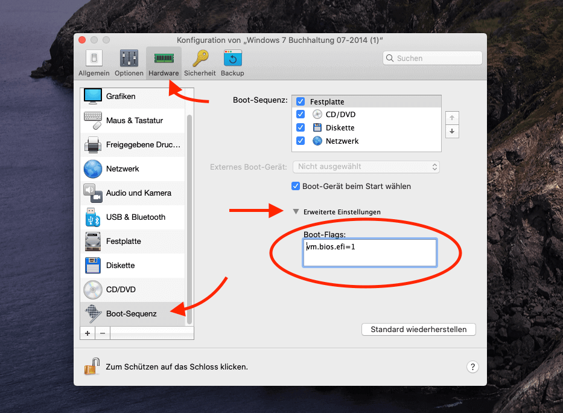This screenshot has width=563, height=413.
Task: Disable Boot-Gerät beim Start wählen
Action: point(296,187)
